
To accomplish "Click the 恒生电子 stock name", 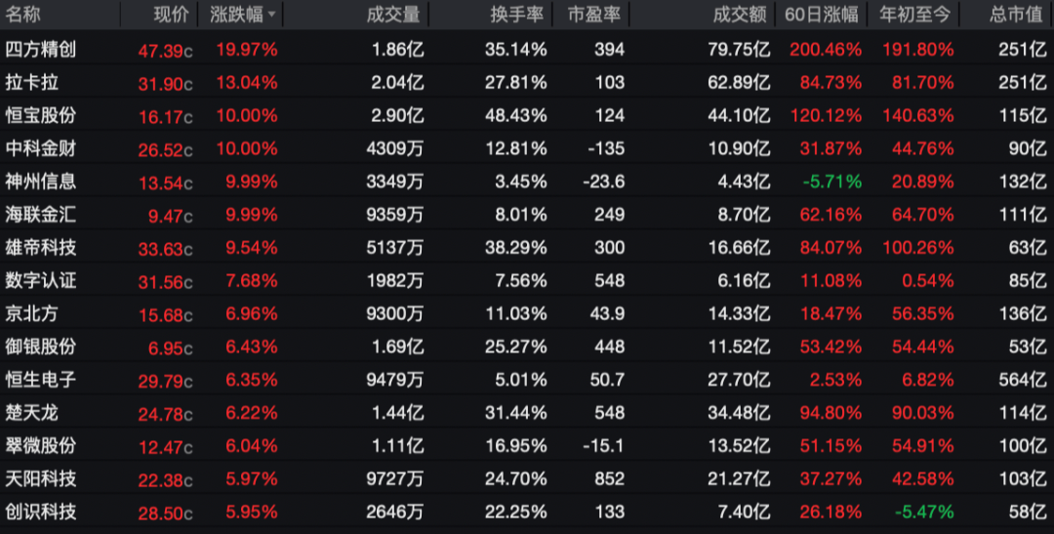I will coord(40,380).
